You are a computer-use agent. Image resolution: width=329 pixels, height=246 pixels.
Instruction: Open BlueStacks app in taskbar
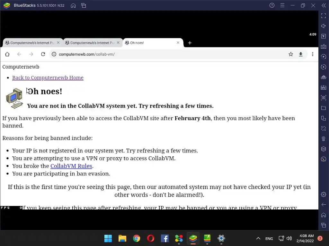[193, 238]
